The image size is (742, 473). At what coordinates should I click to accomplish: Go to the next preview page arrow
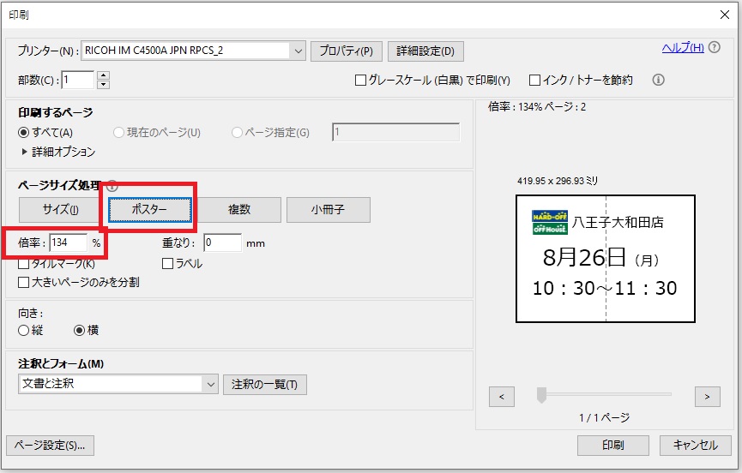706,396
